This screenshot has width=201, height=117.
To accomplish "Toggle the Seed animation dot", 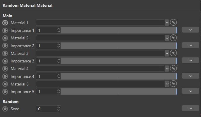I will click(x=5, y=109).
